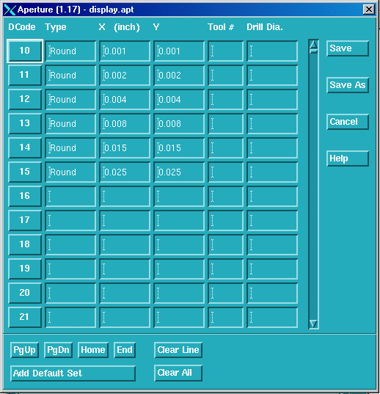Close the Aperture window
The height and width of the screenshot is (394, 380).
(x=369, y=10)
